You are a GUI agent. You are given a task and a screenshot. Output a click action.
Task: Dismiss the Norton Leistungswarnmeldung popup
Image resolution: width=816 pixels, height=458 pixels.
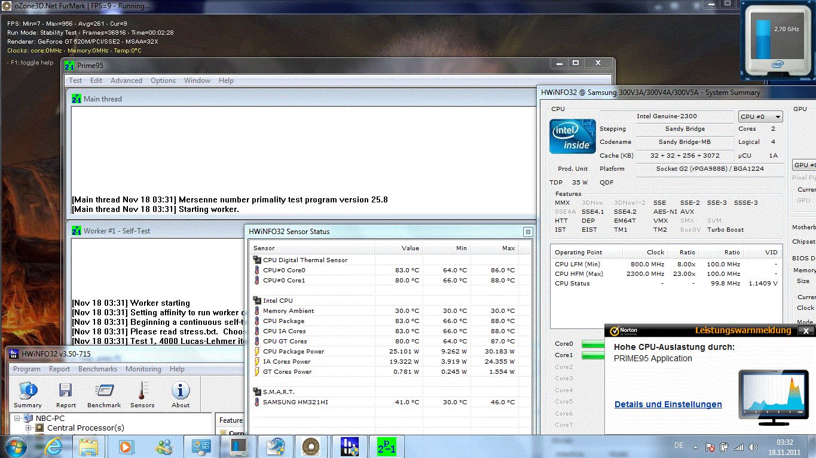(x=805, y=331)
